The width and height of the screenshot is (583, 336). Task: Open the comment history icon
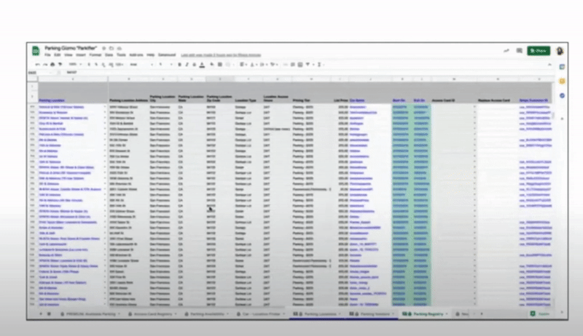518,51
